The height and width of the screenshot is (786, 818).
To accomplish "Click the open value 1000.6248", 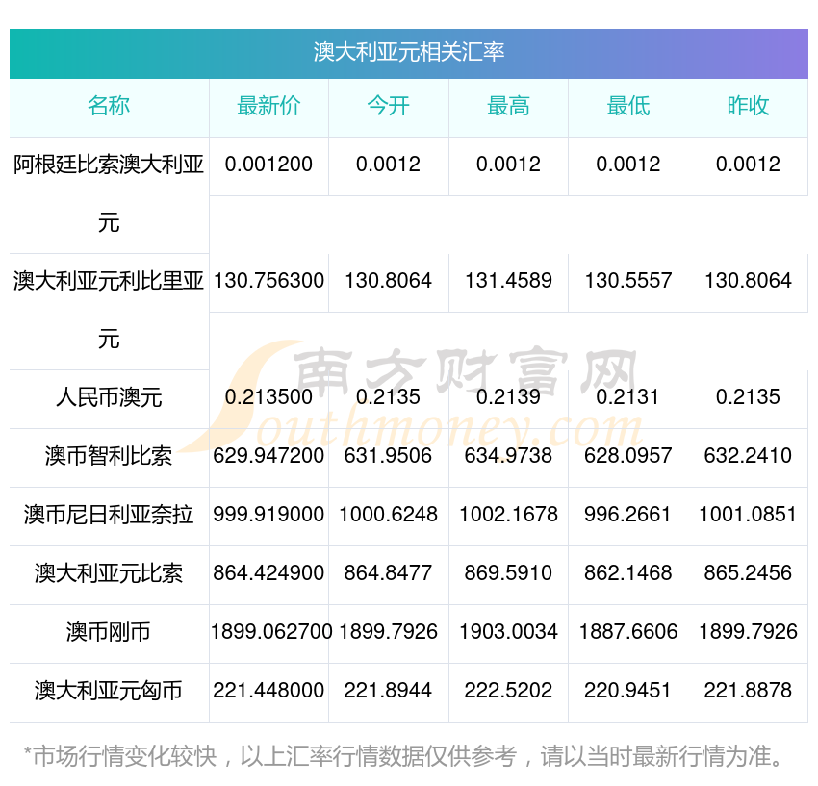I will [389, 515].
